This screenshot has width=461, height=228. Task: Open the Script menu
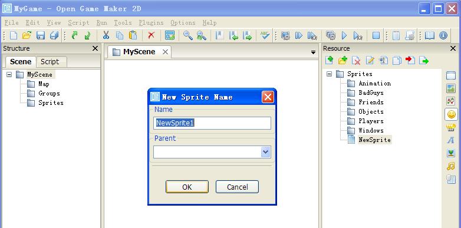pos(78,22)
